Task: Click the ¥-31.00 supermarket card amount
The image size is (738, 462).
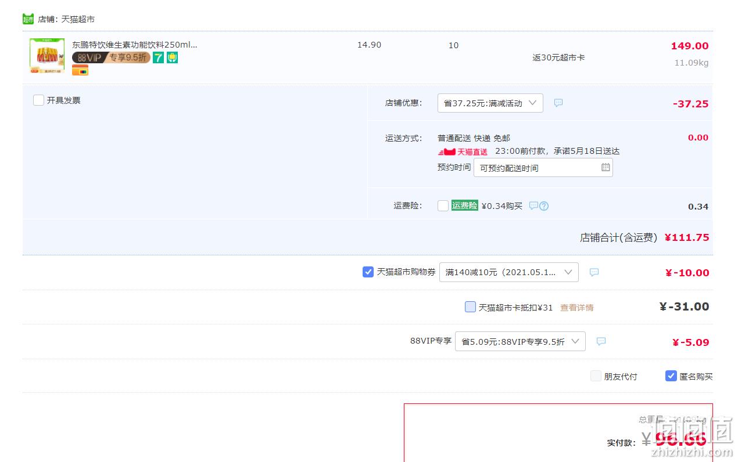Action: coord(684,306)
